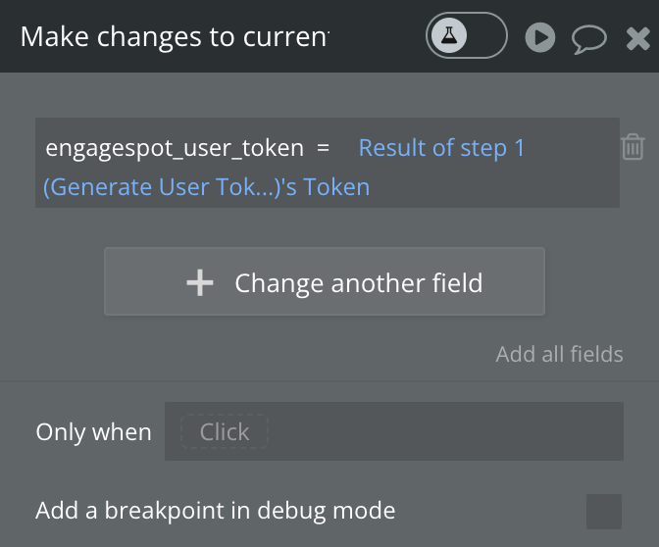The image size is (659, 547).
Task: Close the Make changes property panel
Action: (638, 38)
